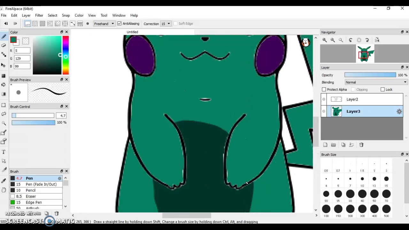The width and height of the screenshot is (409, 230).
Task: Click the foreground color swatch
Action: click(13, 40)
